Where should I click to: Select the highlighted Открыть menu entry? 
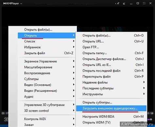point(47,35)
